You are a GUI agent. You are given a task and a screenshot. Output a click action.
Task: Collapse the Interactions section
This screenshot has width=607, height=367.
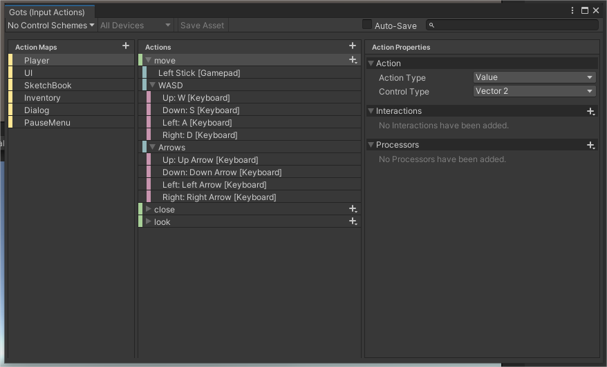371,111
